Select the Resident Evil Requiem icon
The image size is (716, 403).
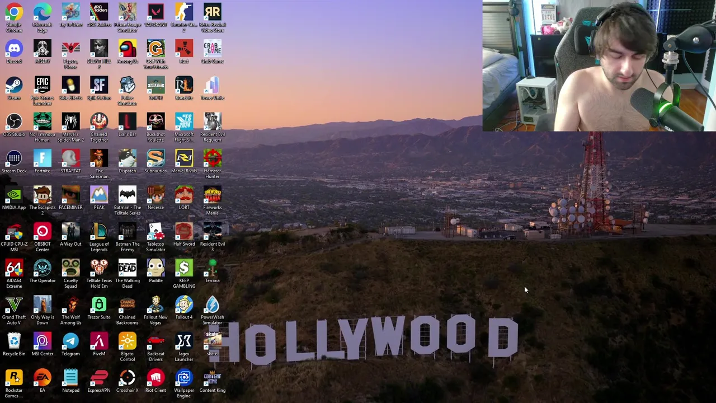pyautogui.click(x=213, y=121)
